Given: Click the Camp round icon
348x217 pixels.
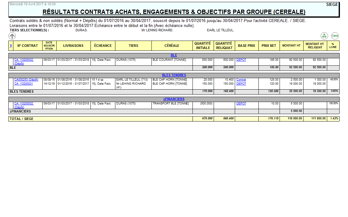Looking at the screenshot, I should 335,36.
